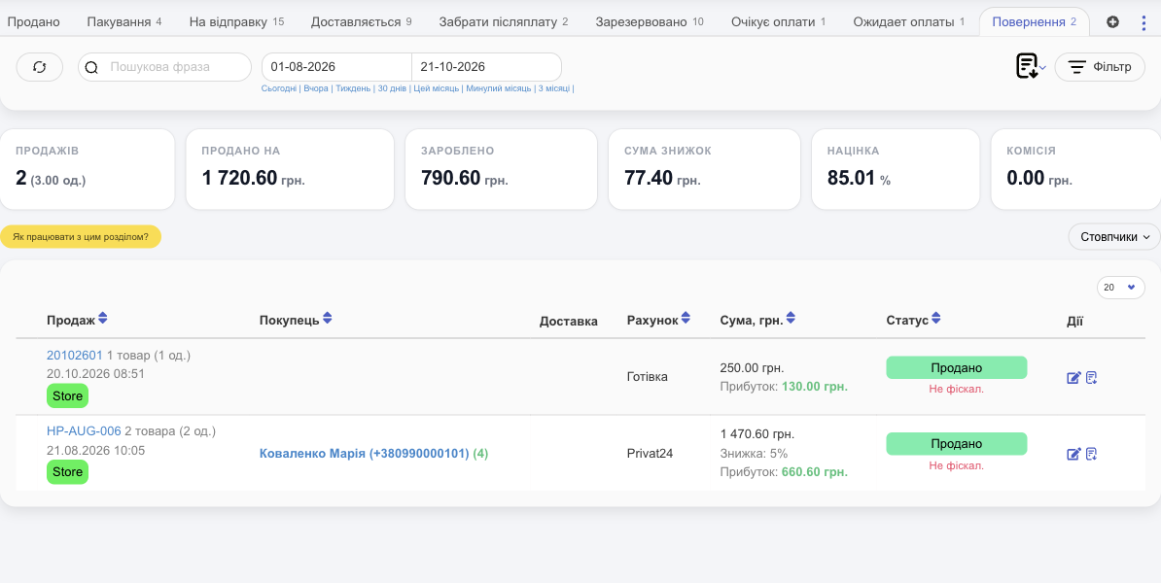Click 'Знижка: 5%' text
Viewport: 1161px width, 583px height.
pyautogui.click(x=754, y=453)
